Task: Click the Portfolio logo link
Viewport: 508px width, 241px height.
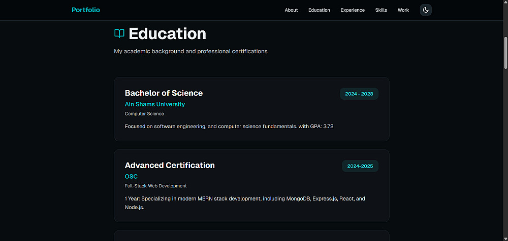Action: pyautogui.click(x=86, y=10)
